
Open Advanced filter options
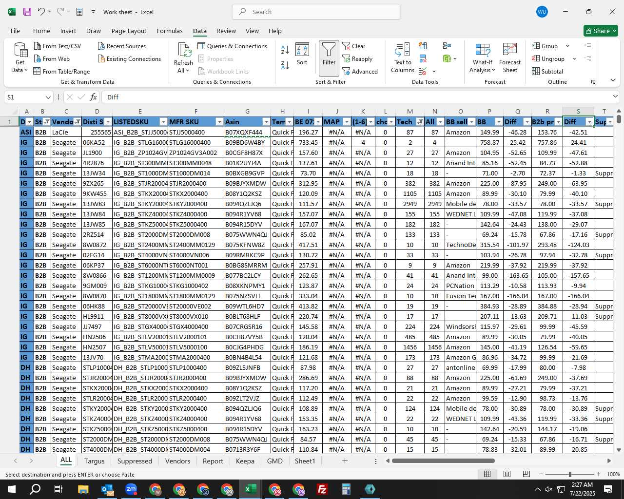360,71
